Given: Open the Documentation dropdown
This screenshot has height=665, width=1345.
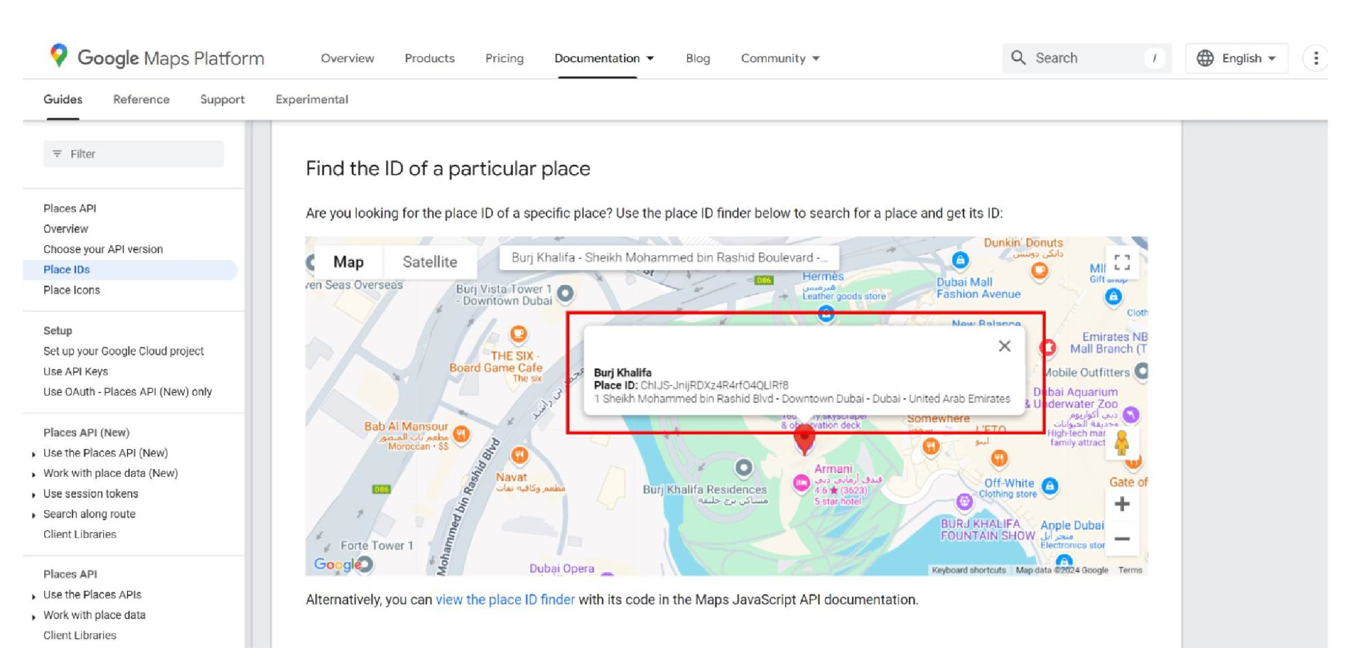Looking at the screenshot, I should pyautogui.click(x=604, y=58).
